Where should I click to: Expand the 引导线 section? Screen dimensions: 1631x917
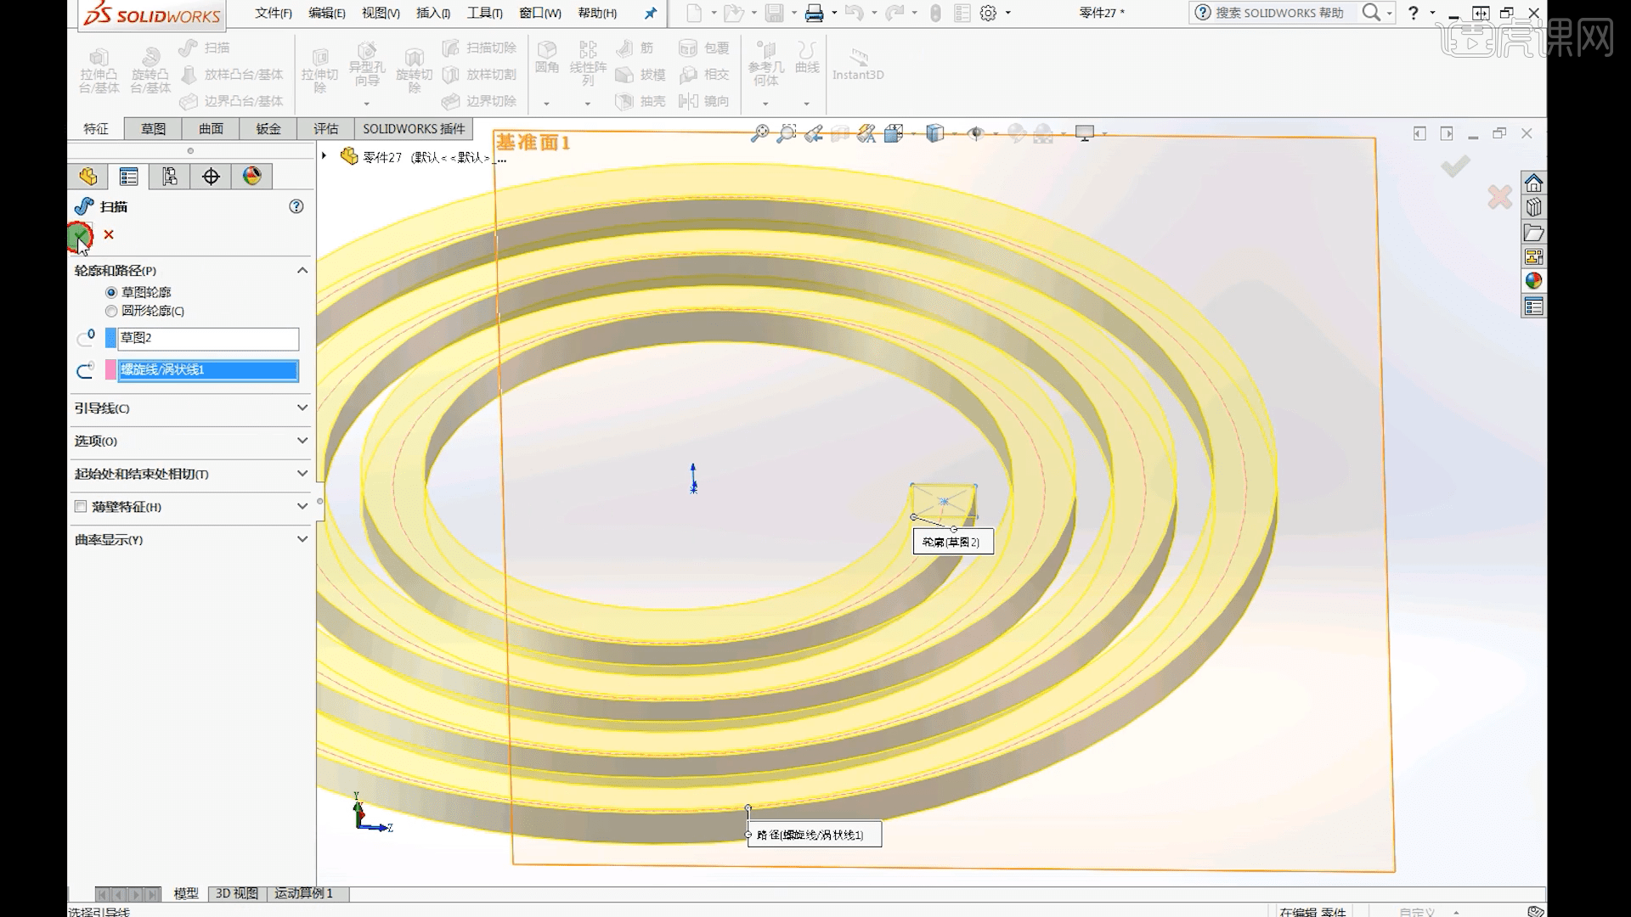(302, 408)
